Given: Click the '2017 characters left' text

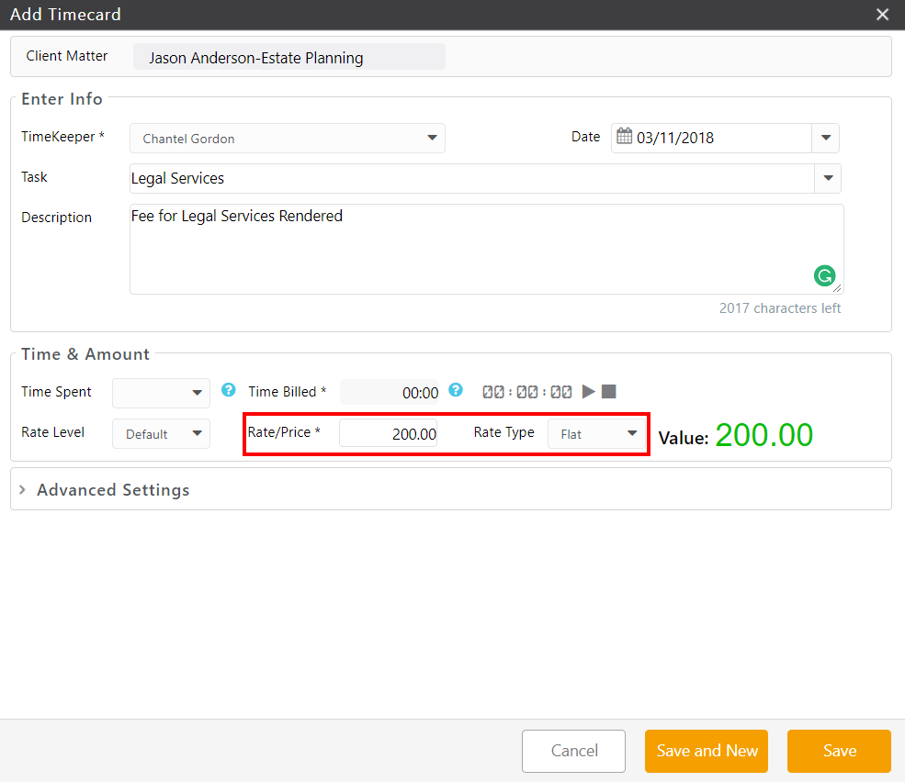Looking at the screenshot, I should [x=780, y=308].
